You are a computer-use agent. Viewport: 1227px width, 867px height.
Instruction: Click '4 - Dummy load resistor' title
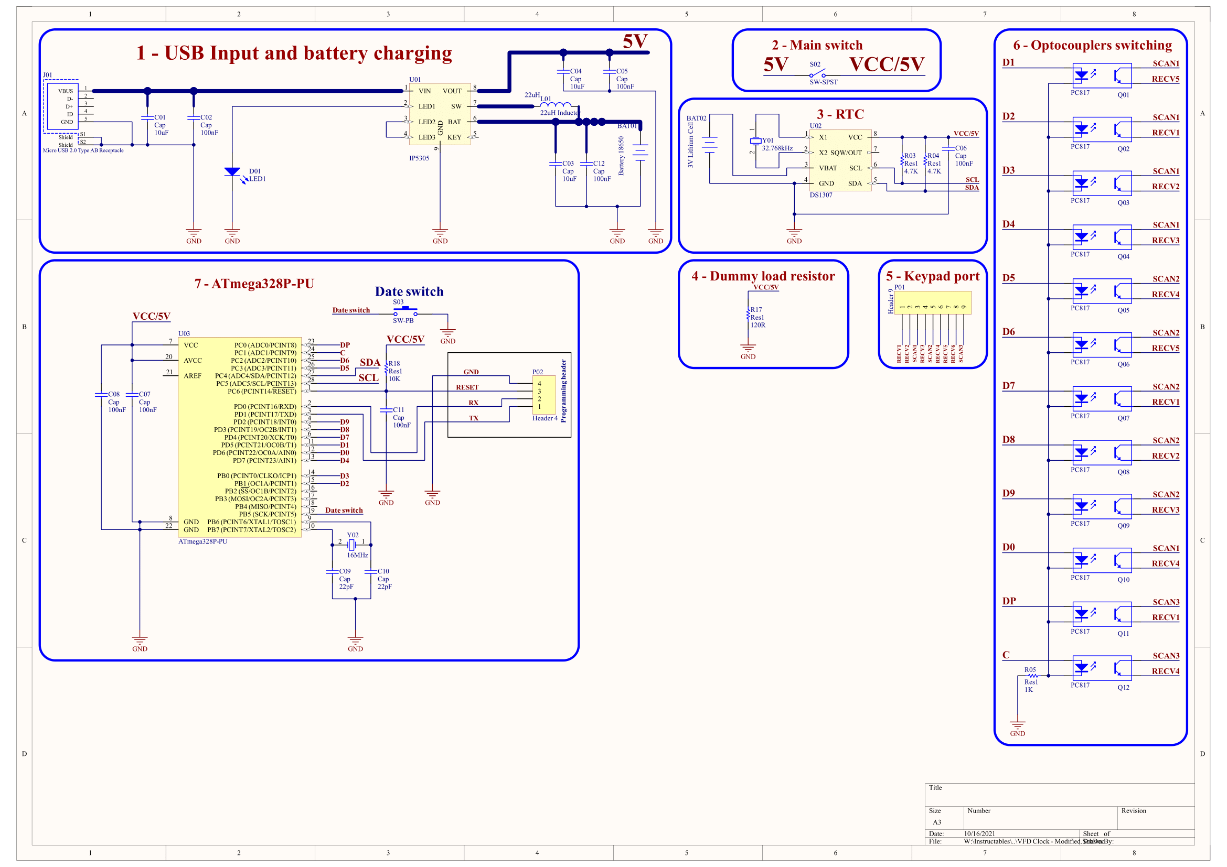[x=763, y=276]
